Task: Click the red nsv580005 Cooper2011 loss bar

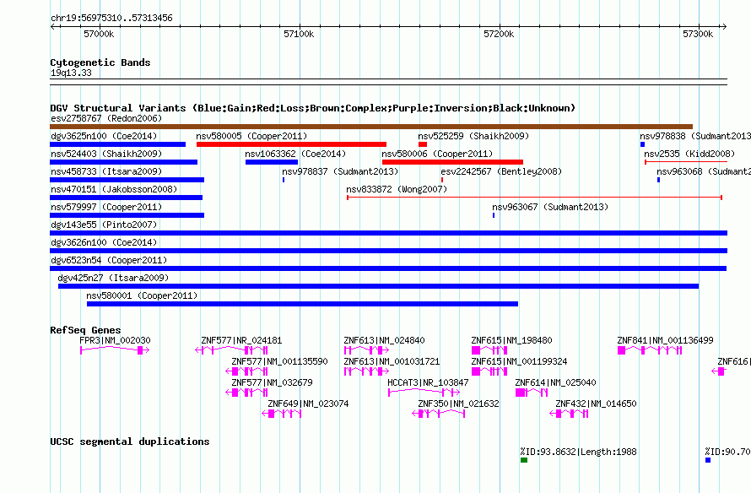Action: pos(291,144)
